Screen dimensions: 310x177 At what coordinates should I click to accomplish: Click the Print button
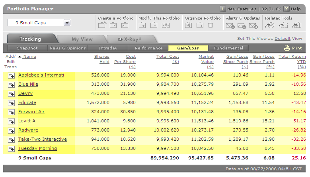pos(293,48)
